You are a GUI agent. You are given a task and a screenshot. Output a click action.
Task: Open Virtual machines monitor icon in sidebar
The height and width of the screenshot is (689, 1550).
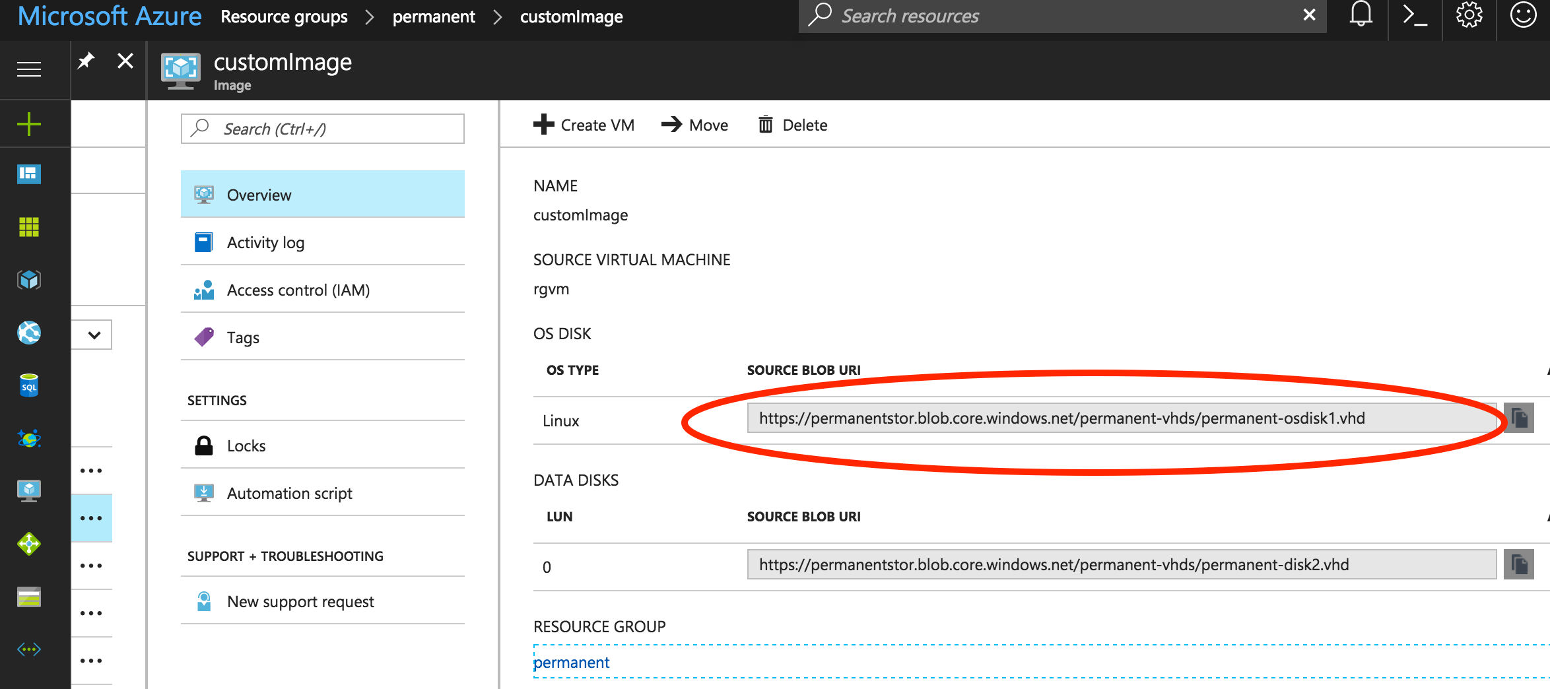tap(29, 491)
